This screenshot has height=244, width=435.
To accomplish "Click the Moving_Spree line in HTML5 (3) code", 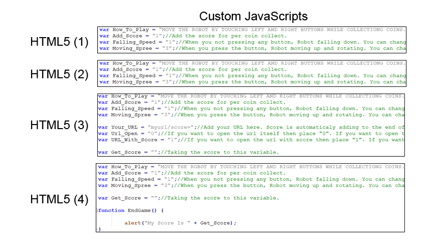I will point(251,115).
